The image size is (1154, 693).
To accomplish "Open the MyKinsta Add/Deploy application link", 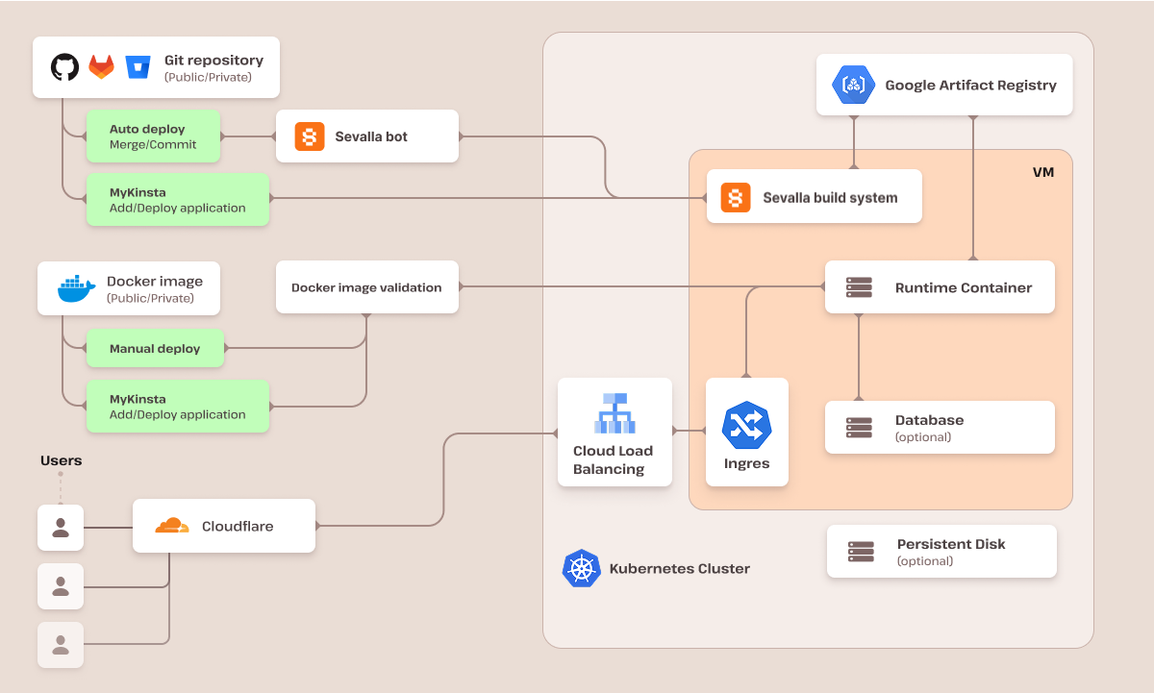I will click(x=177, y=199).
